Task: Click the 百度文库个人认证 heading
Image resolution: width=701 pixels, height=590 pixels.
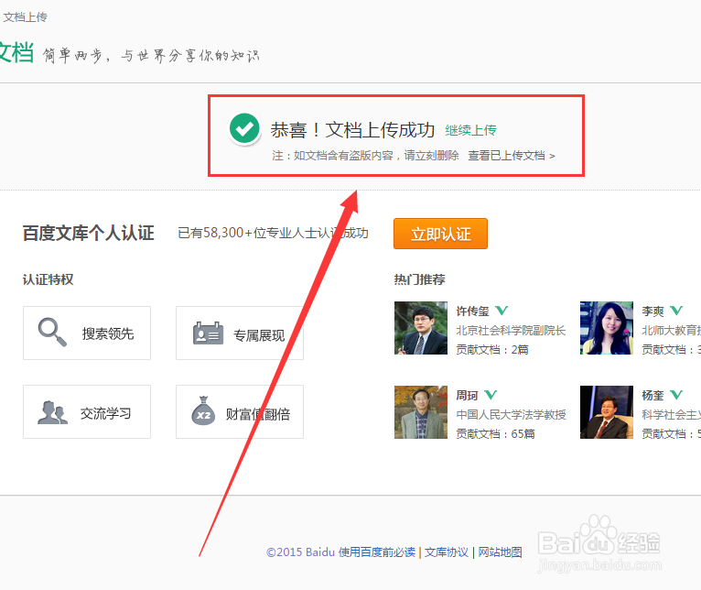Action: click(x=89, y=234)
